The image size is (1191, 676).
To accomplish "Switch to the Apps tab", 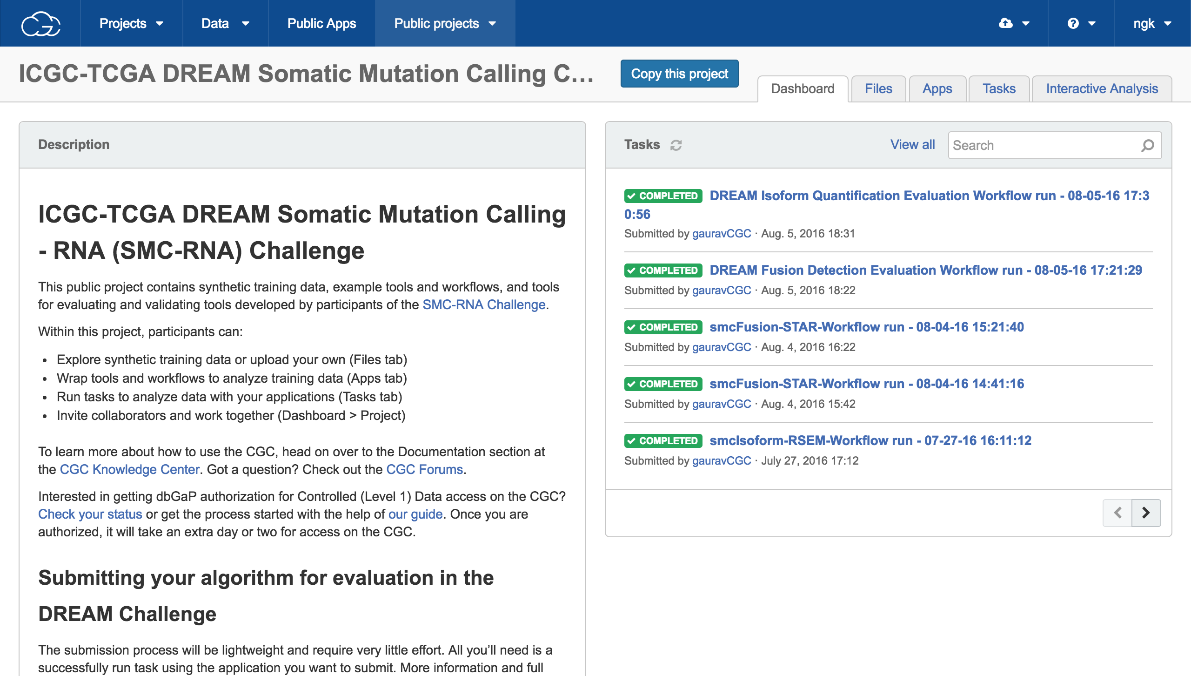I will tap(937, 88).
